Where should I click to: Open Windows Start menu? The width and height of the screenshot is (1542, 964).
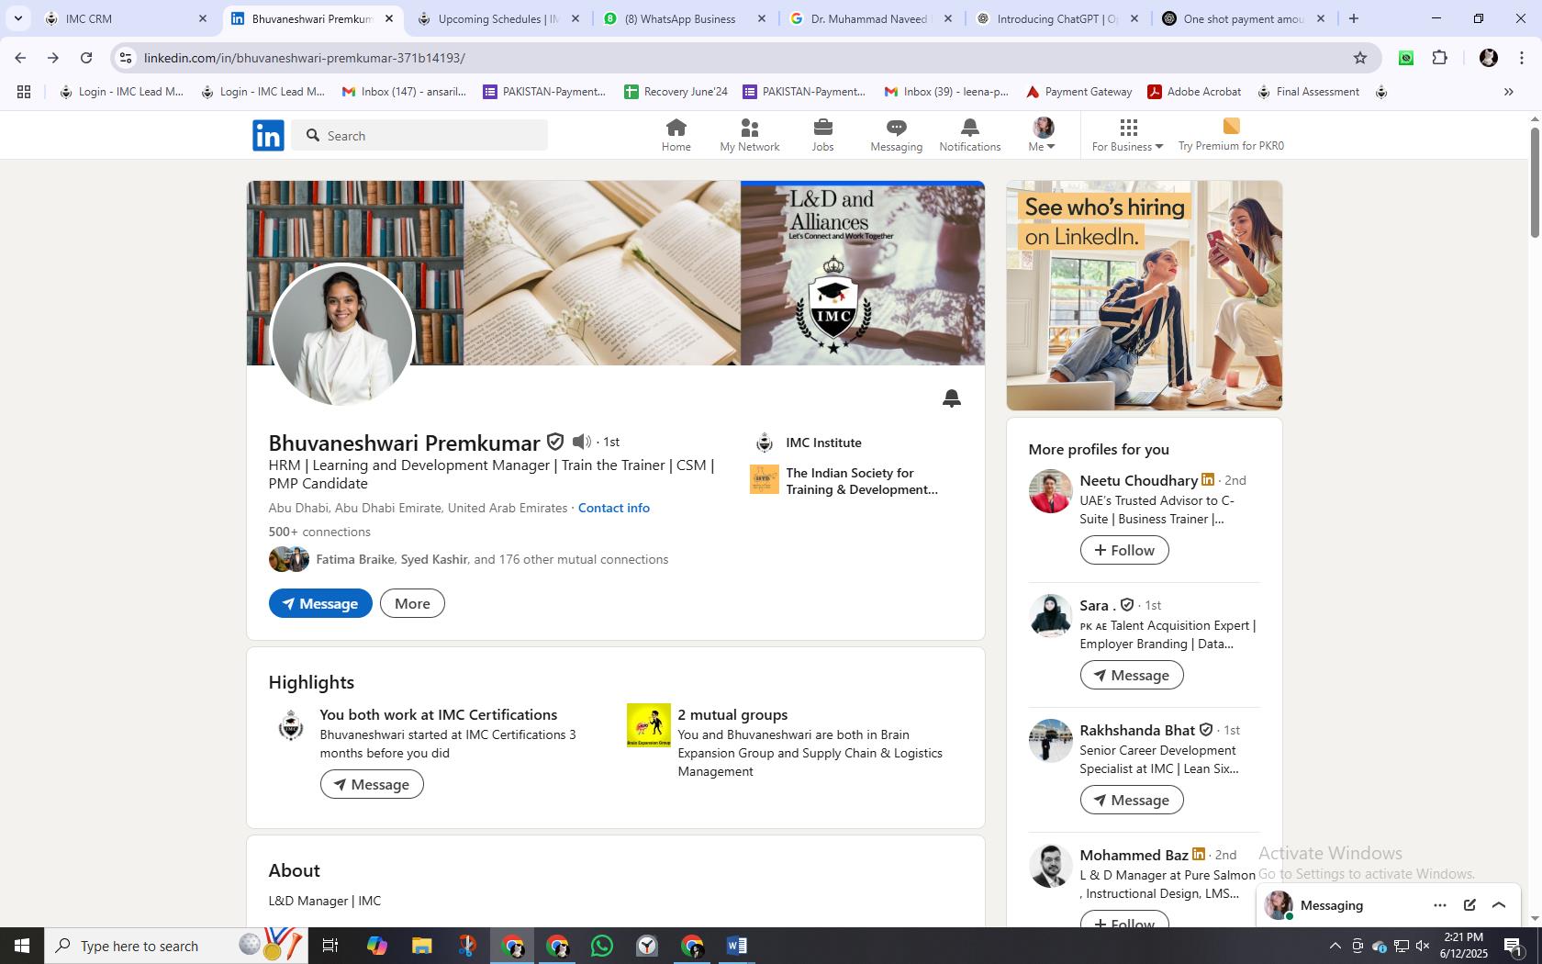[x=22, y=946]
